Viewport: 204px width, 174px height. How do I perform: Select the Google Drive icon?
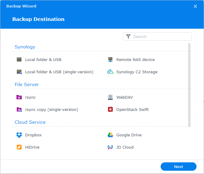click(110, 135)
